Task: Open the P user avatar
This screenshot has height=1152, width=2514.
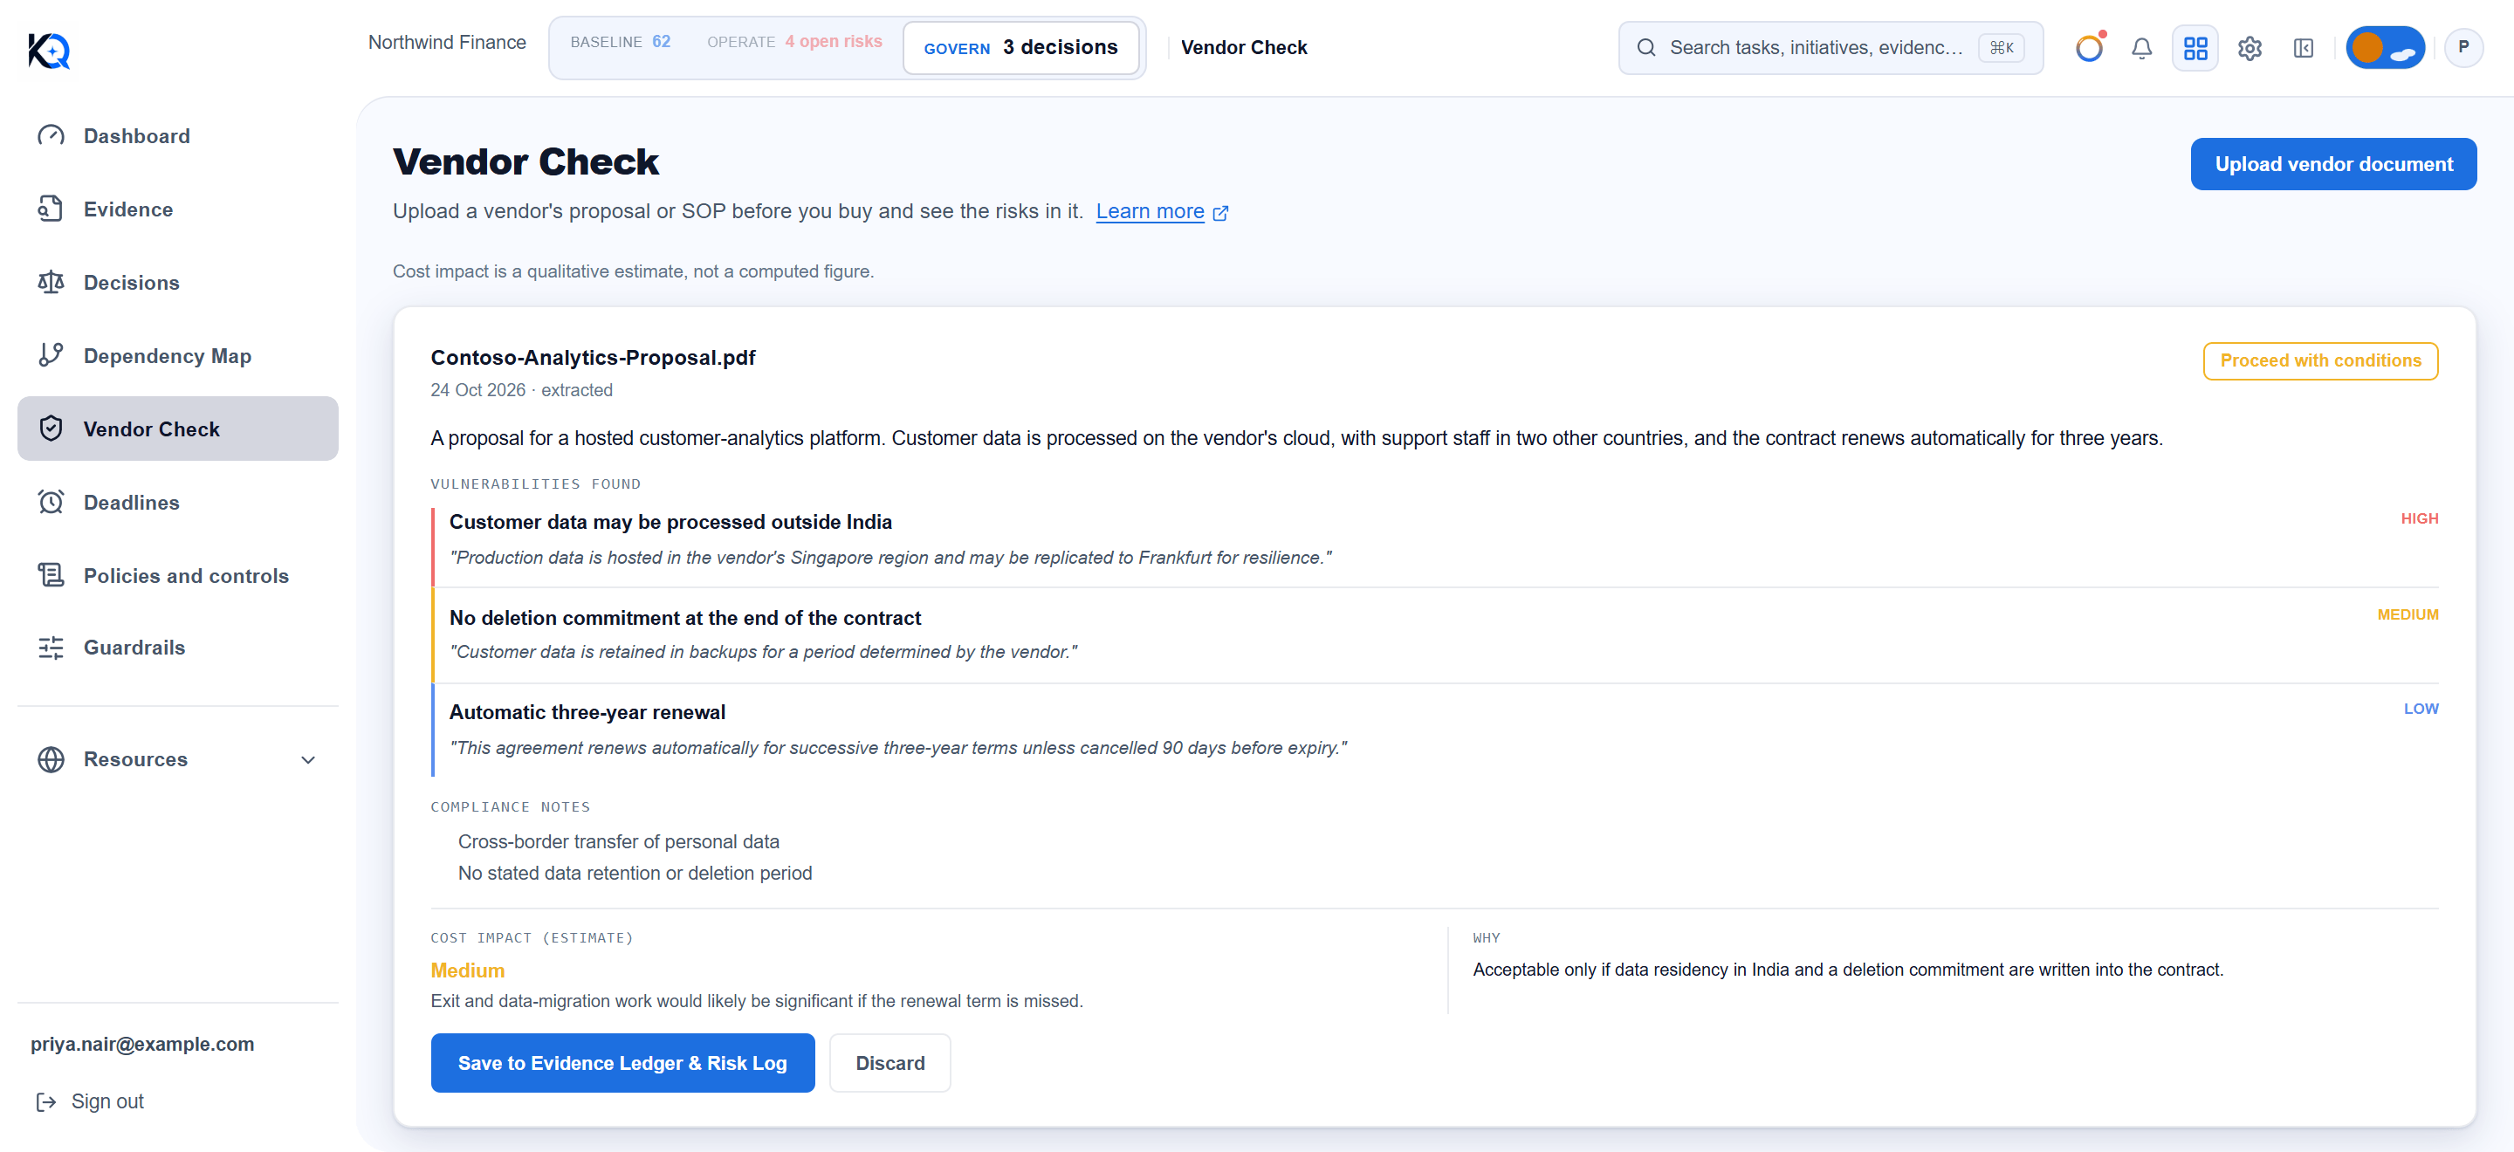Action: 2462,48
